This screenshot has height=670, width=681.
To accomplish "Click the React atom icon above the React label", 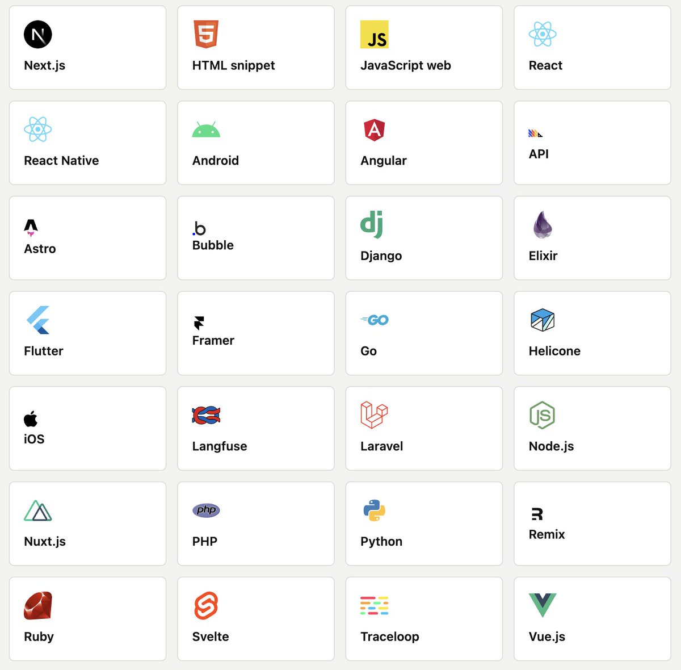I will [x=543, y=34].
